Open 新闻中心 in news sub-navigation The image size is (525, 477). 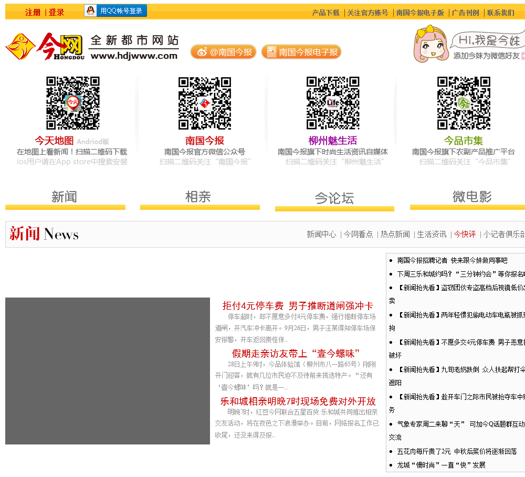321,235
